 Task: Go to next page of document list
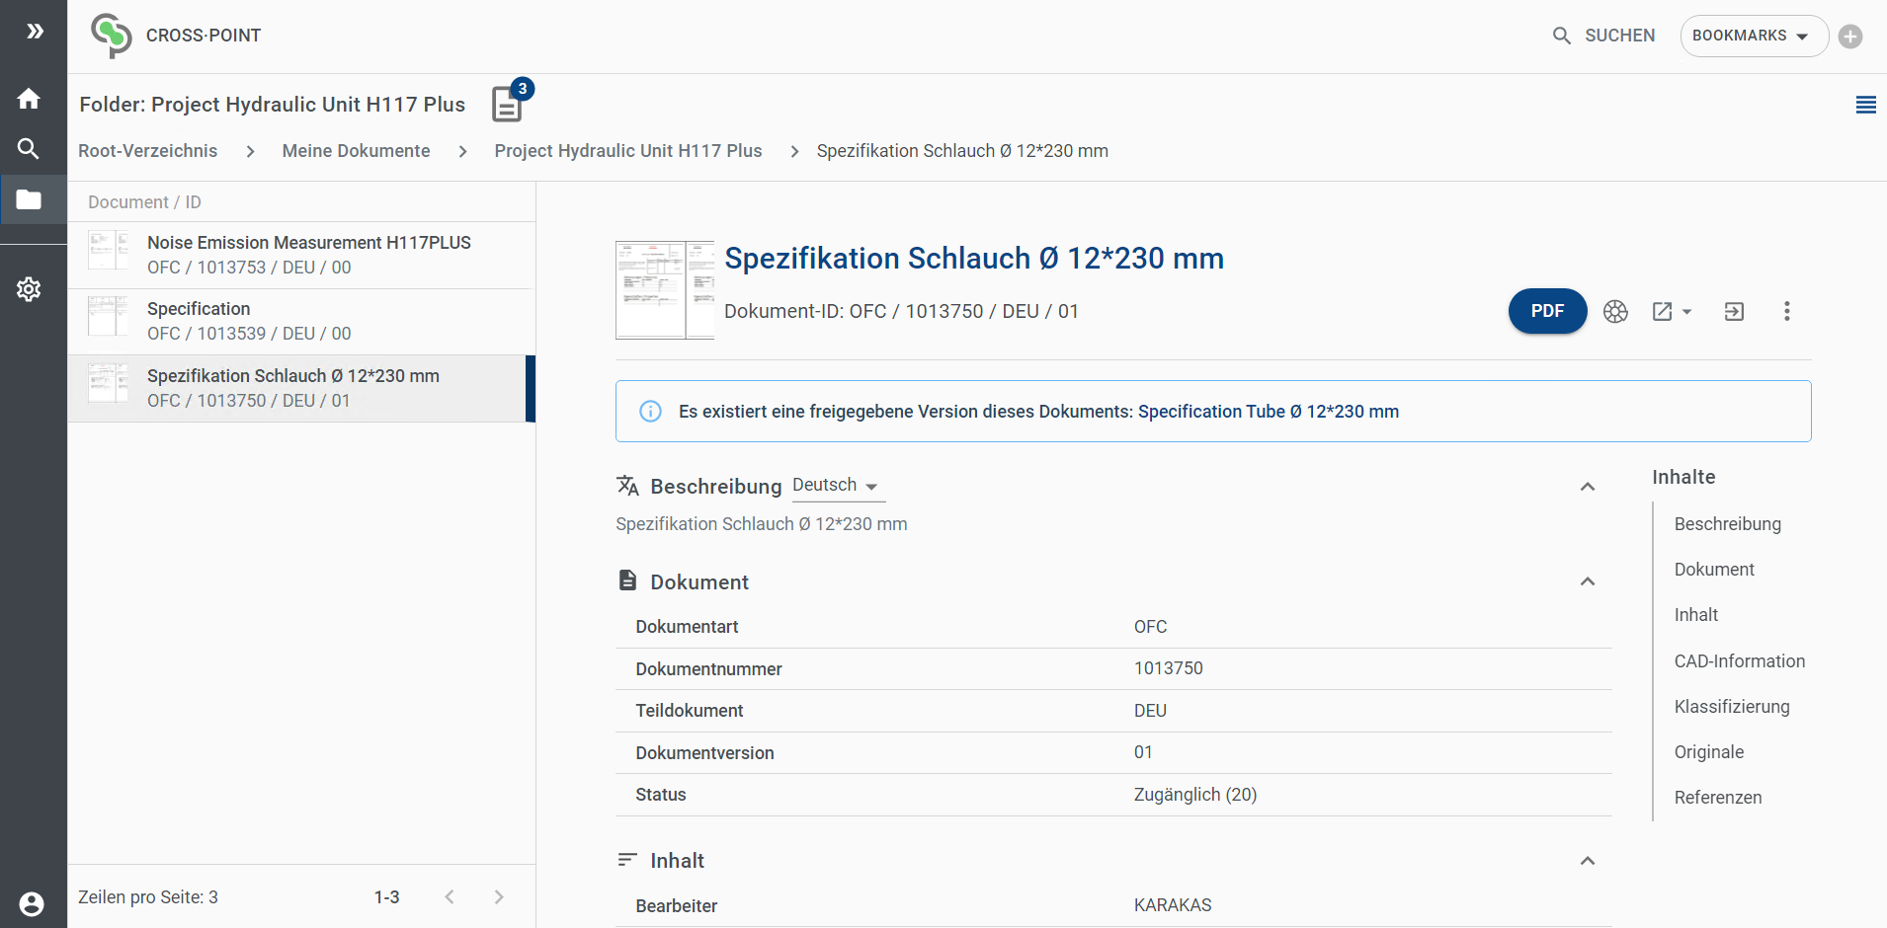tap(499, 896)
